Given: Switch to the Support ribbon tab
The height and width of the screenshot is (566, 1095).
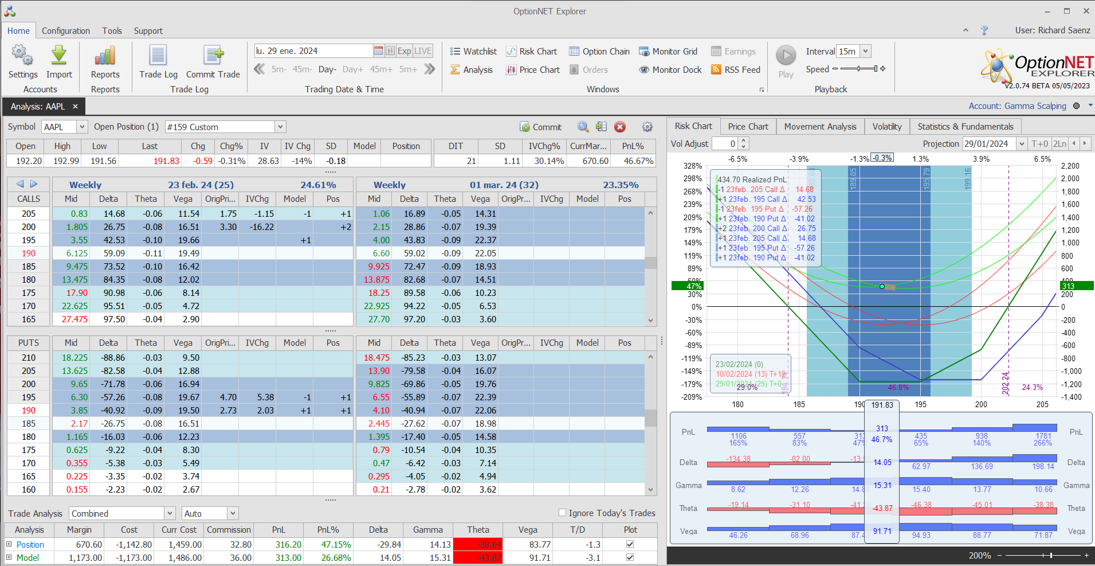Looking at the screenshot, I should pos(148,31).
